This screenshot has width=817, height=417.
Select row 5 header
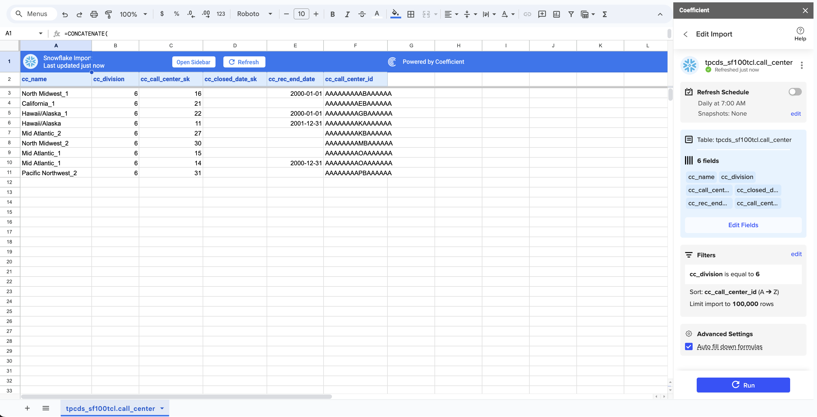(x=10, y=113)
